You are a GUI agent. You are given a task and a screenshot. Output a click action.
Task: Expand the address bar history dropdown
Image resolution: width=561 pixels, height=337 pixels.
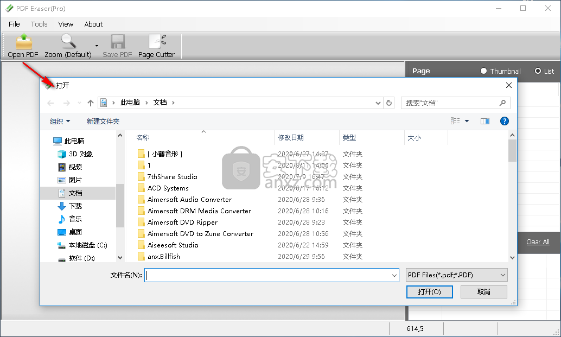click(x=378, y=103)
